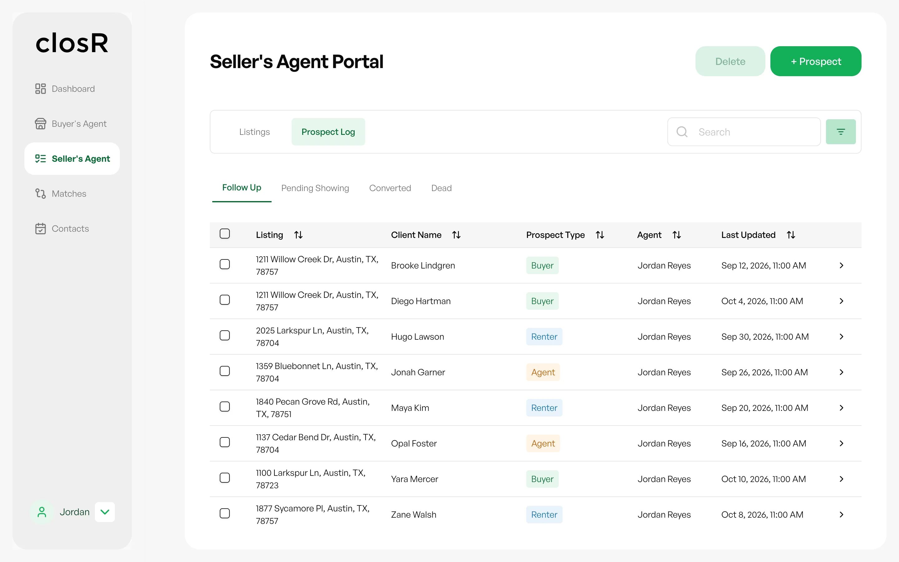Check the Diego Hartman row checkbox
Viewport: 899px width, 562px height.
(225, 300)
